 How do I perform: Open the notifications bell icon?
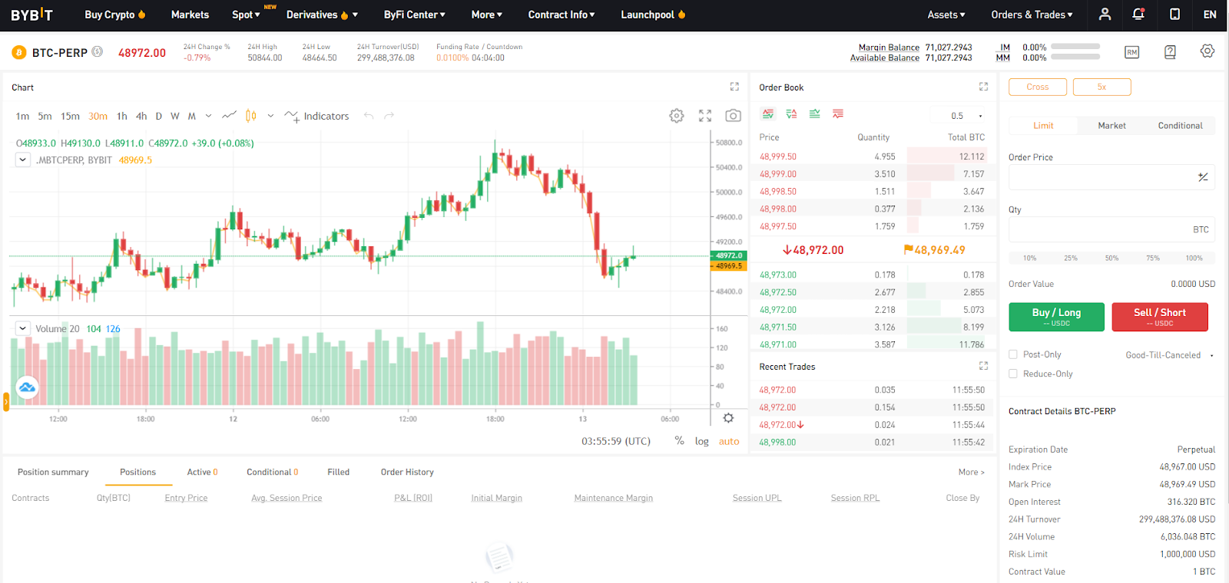point(1138,15)
